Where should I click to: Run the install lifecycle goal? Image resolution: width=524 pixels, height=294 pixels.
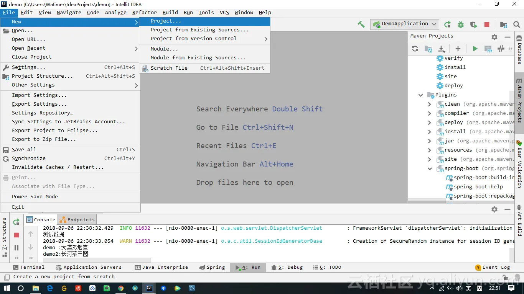(x=455, y=67)
